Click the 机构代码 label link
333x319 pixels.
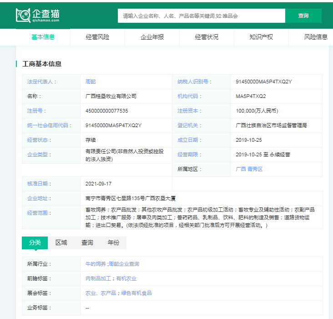188,96
